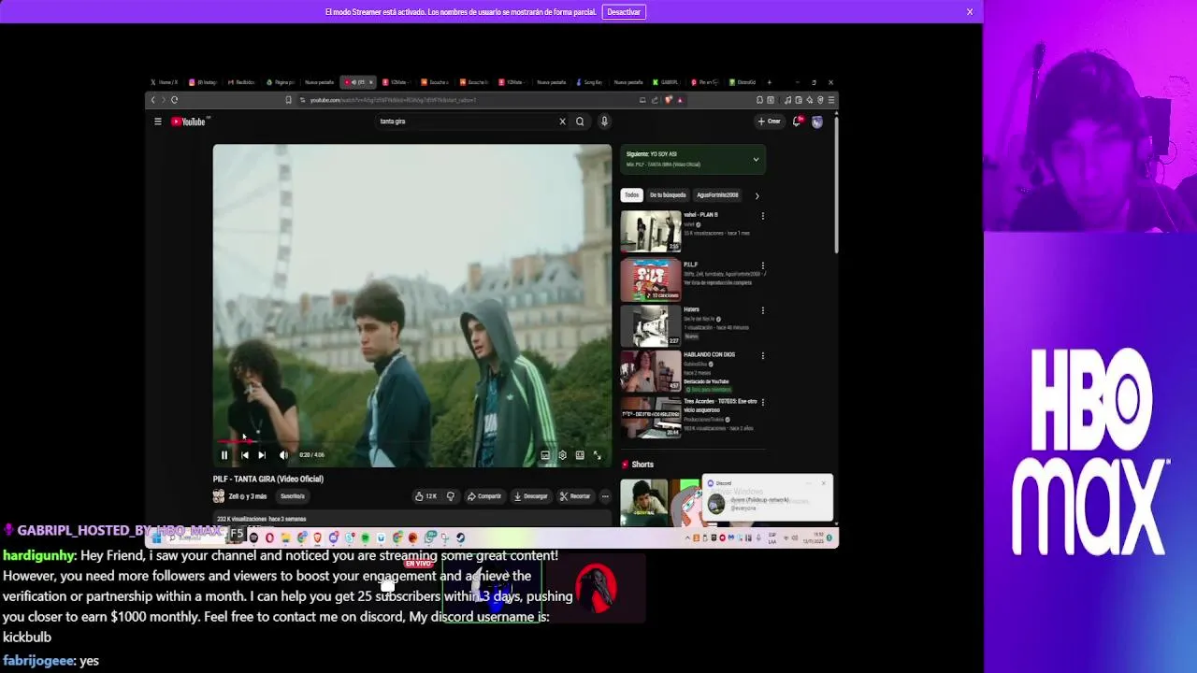Pause the YouTube video

click(224, 455)
